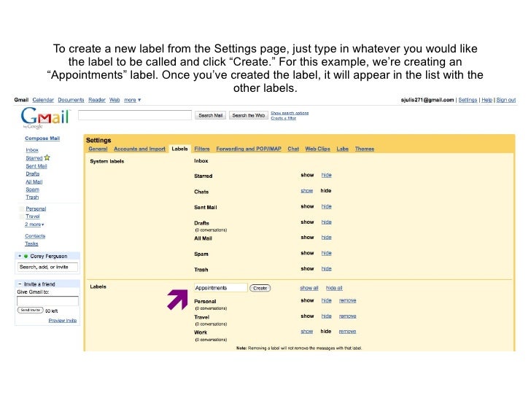Image resolution: width=531 pixels, height=398 pixels.
Task: Hide the Trash label
Action: (x=327, y=268)
